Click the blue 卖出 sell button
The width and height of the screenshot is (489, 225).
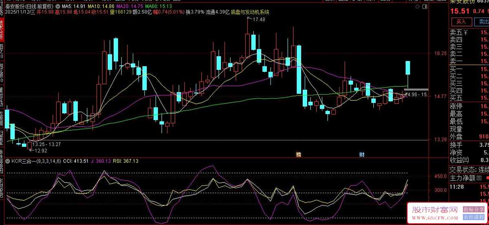click(x=483, y=22)
